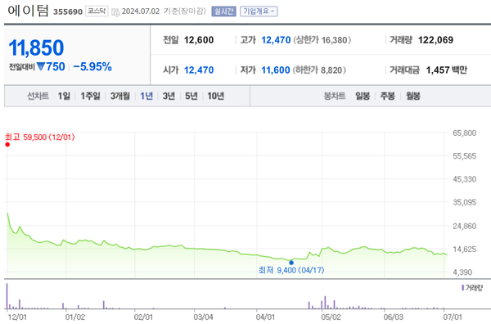Image resolution: width=491 pixels, height=324 pixels.
Task: Switch to 일봉 candle chart
Action: click(363, 96)
